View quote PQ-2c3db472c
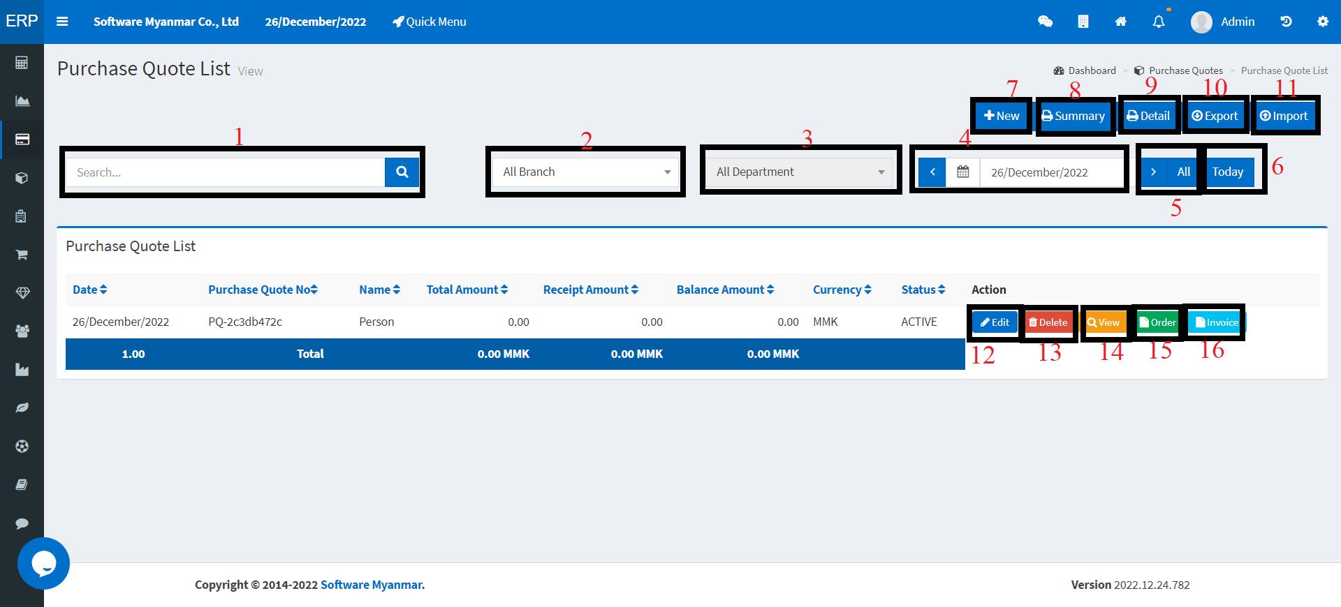This screenshot has height=607, width=1341. point(1104,322)
